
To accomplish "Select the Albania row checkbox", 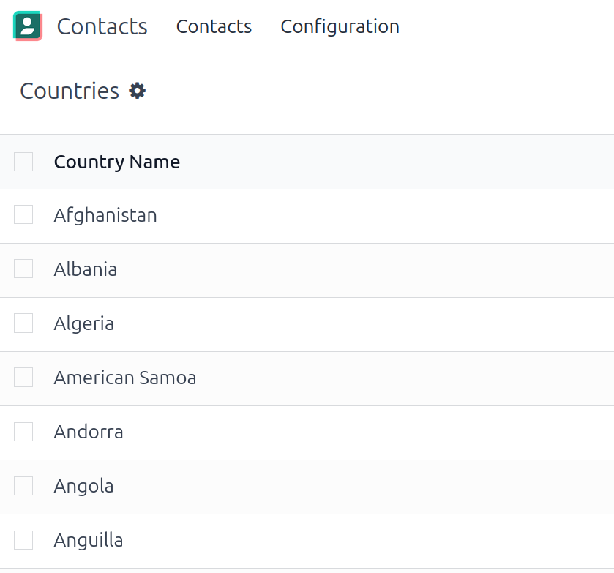I will tap(23, 269).
